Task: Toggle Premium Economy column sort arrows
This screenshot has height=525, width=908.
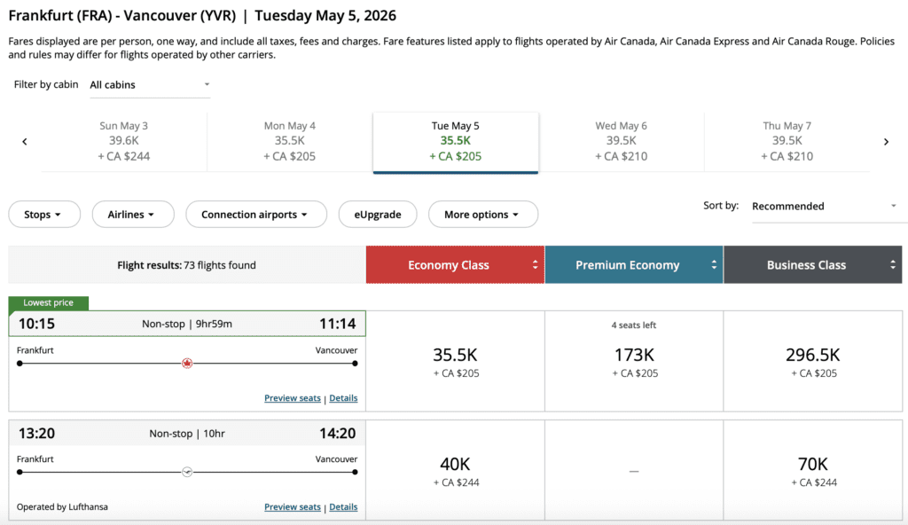Action: 715,264
